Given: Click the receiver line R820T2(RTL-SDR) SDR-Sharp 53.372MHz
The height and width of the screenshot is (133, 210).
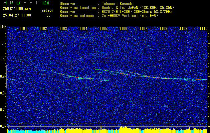Looking at the screenshot, I should coord(136,12).
